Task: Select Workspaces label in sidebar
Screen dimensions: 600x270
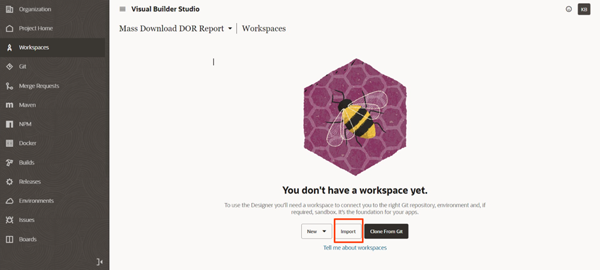Action: click(34, 47)
